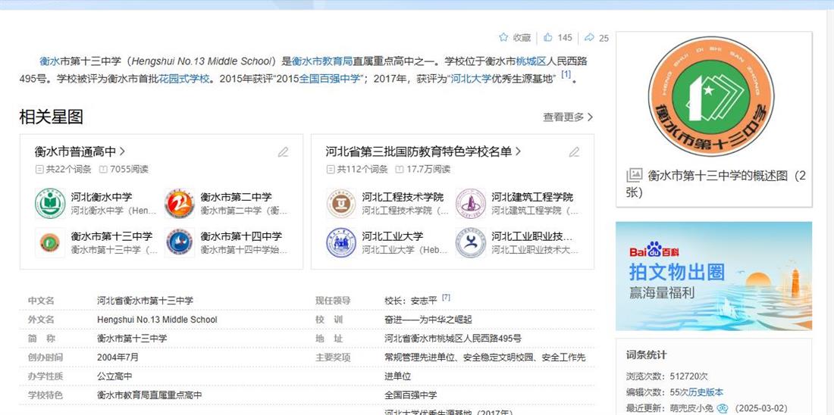Follow the 桃城区 link
834x415 pixels.
[x=531, y=61]
